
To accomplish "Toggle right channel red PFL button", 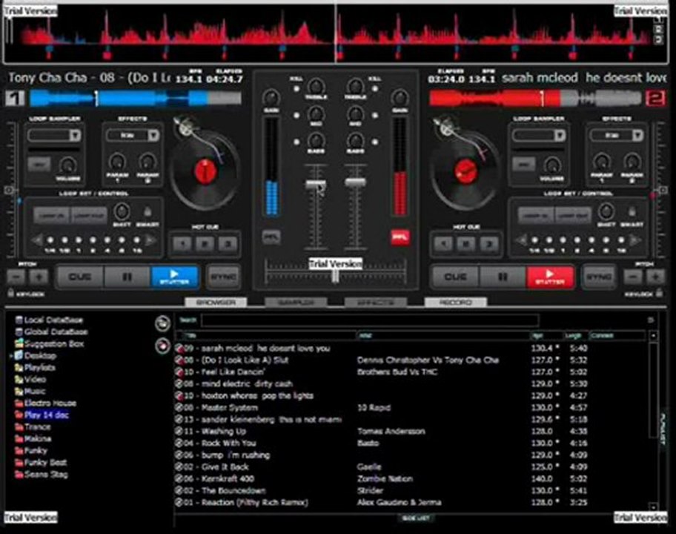I will [x=400, y=237].
